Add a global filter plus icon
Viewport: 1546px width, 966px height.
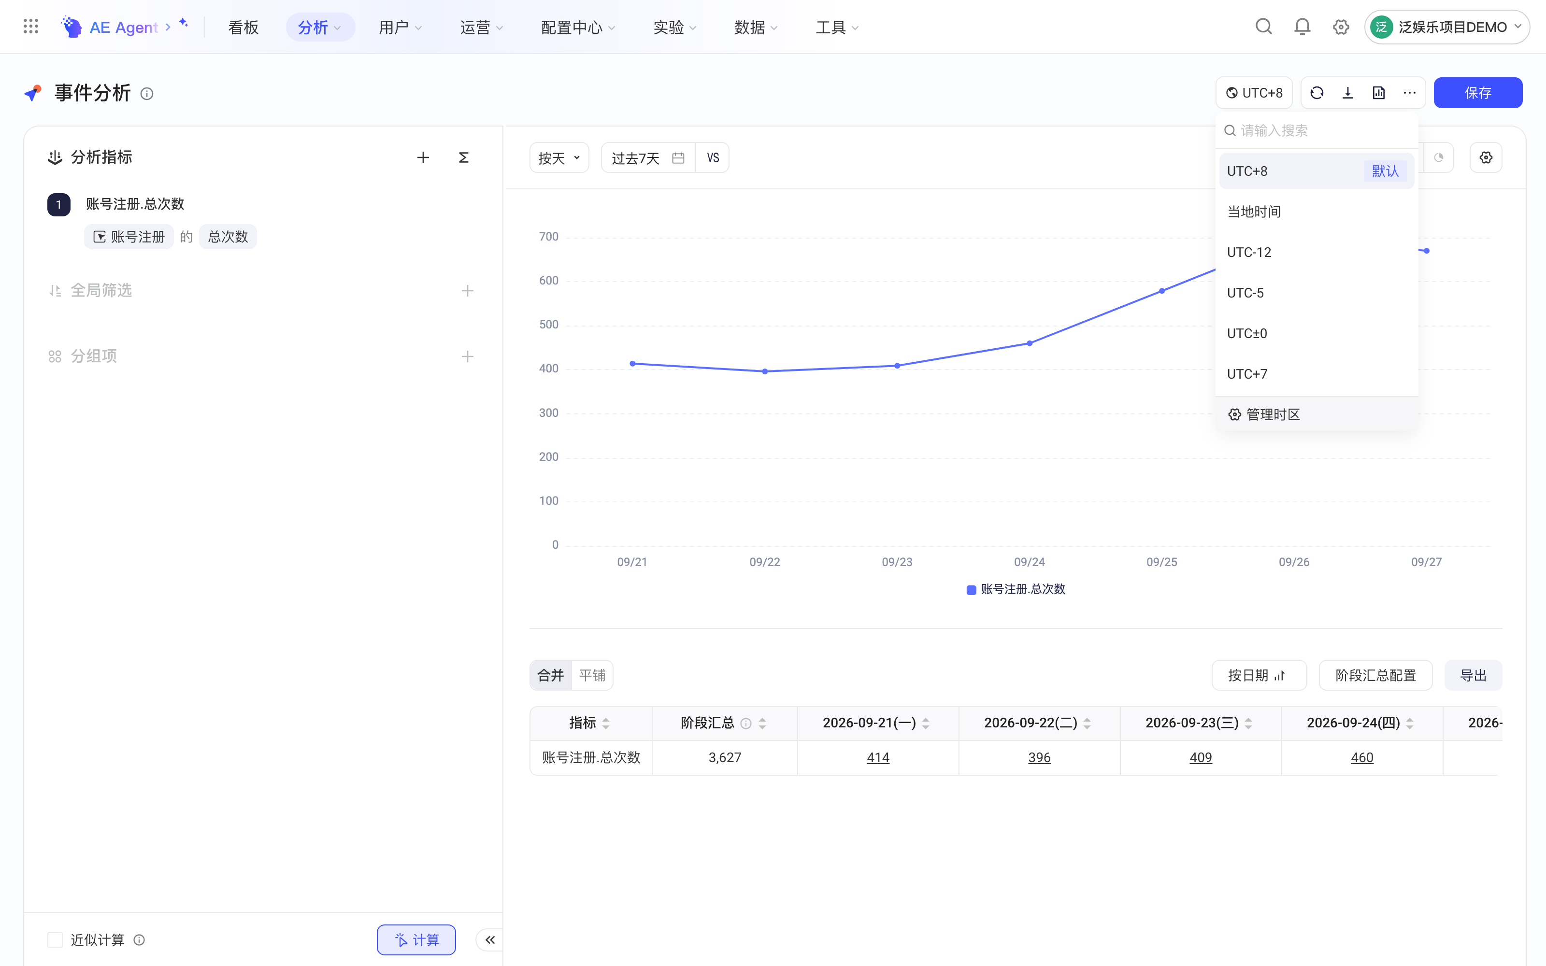(x=468, y=291)
